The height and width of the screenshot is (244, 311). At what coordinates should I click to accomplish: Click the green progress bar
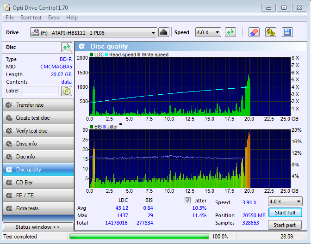pos(139,237)
